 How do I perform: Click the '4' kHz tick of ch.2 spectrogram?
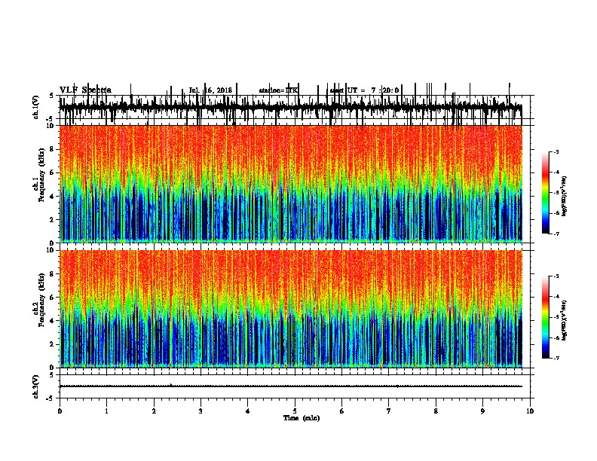click(53, 321)
